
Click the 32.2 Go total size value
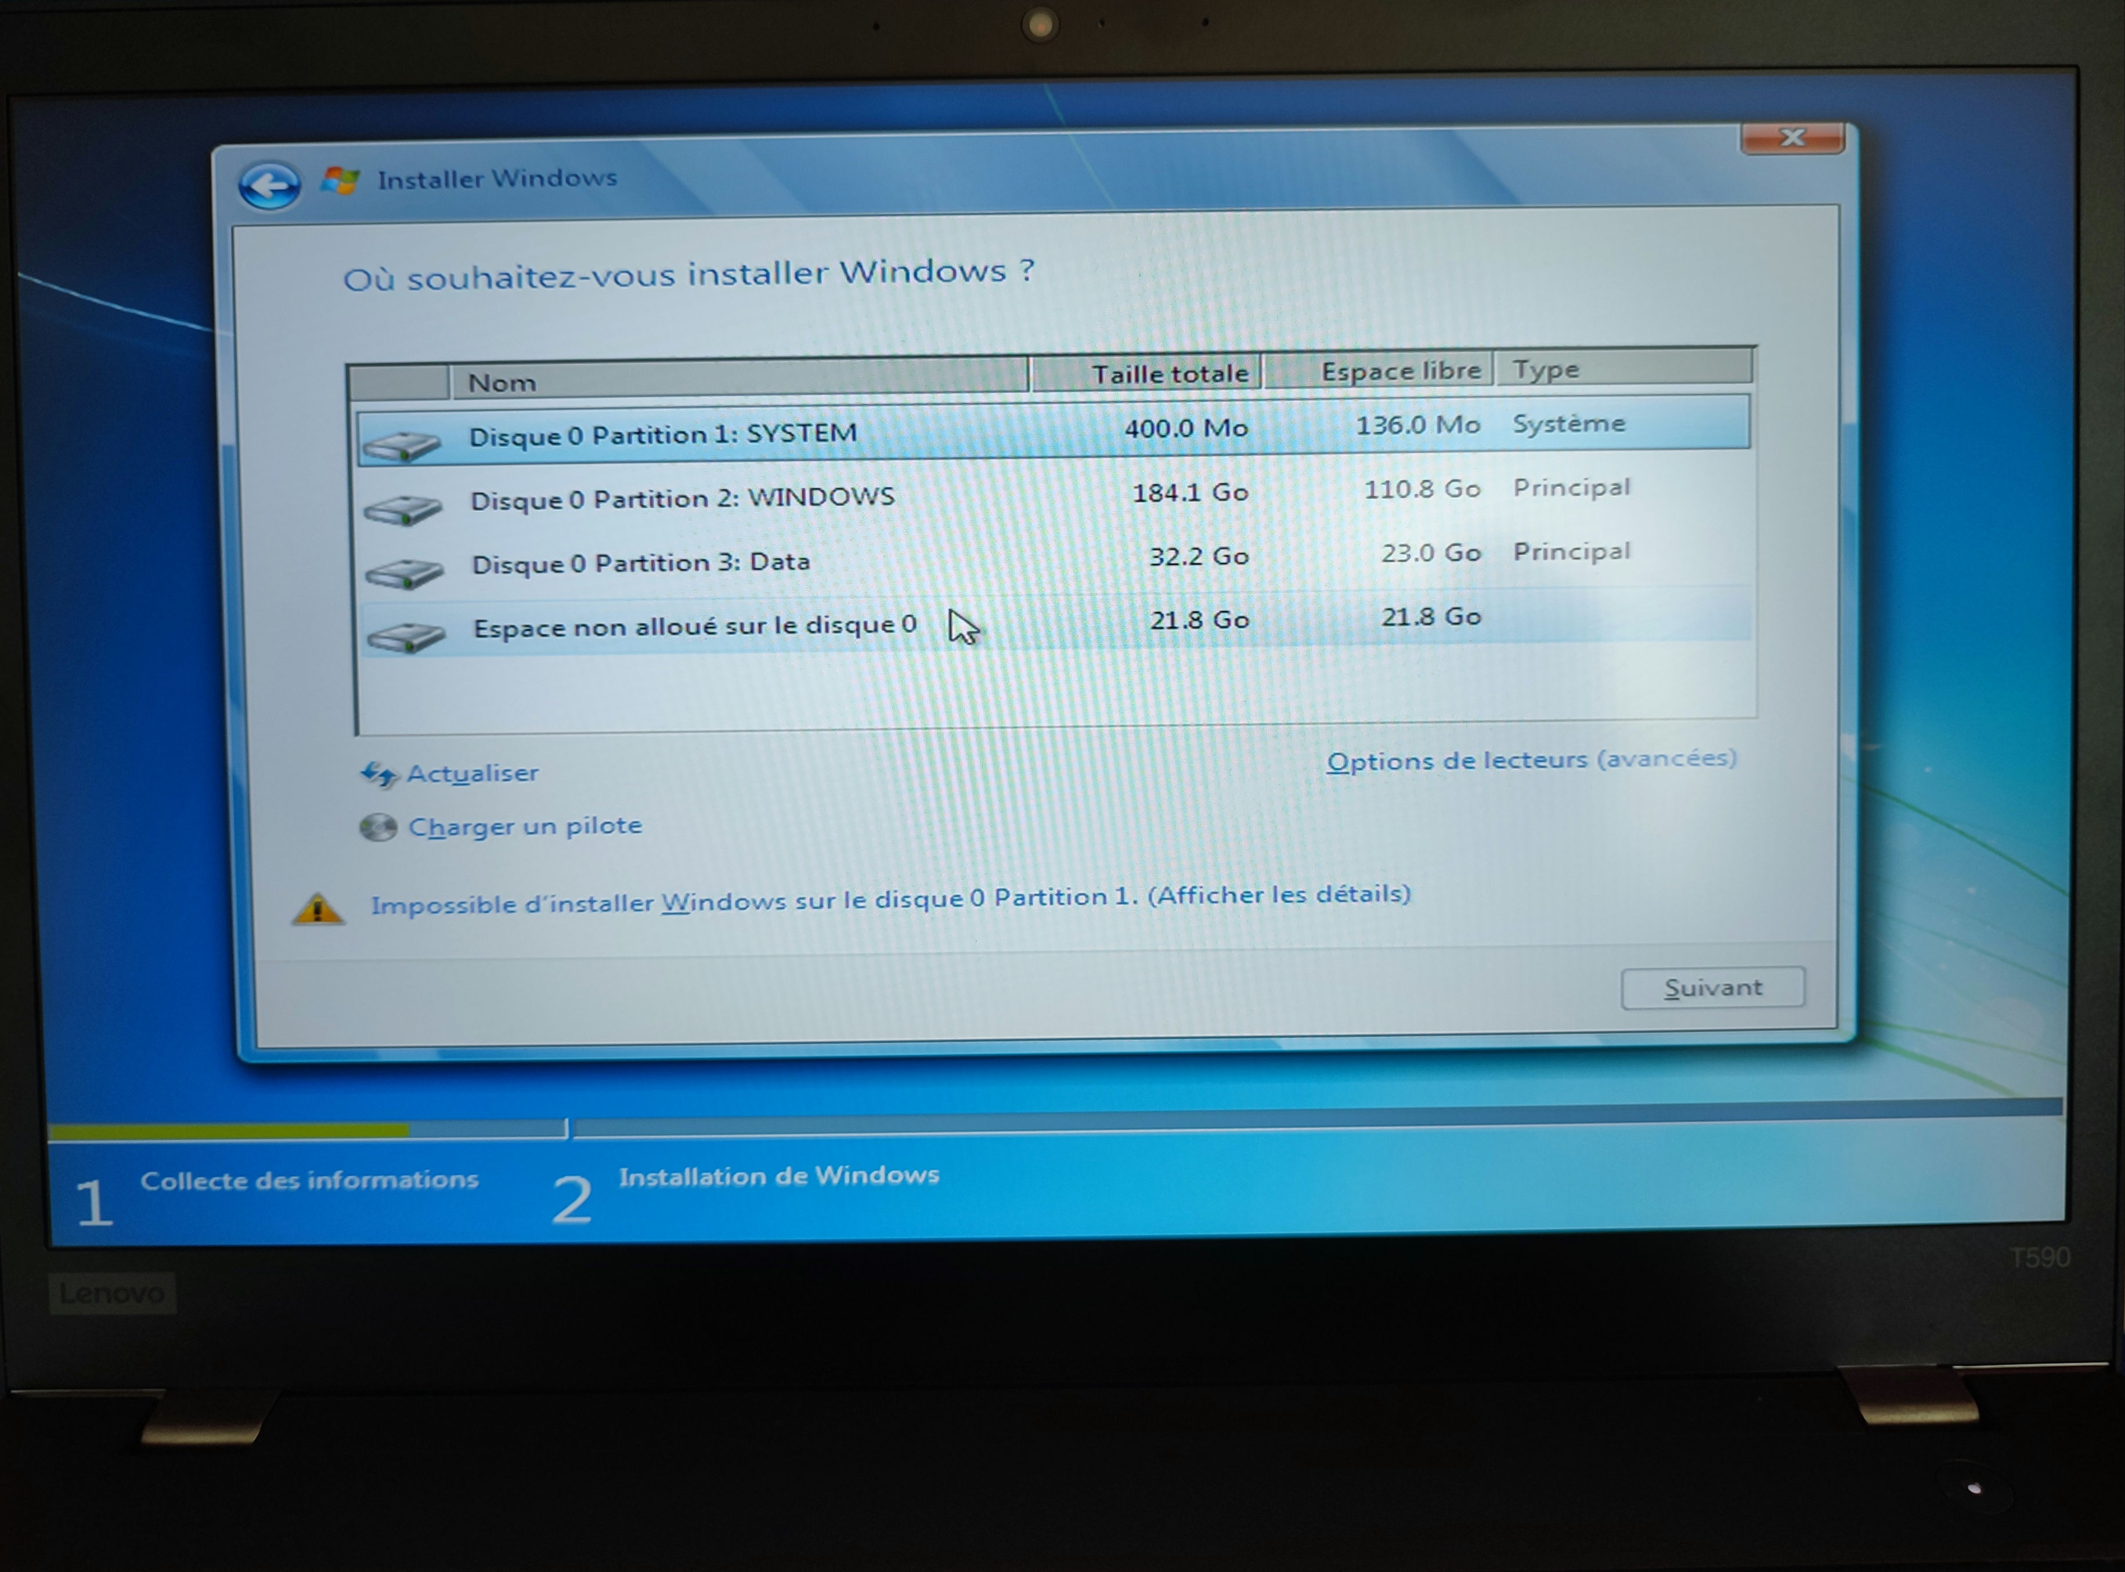tap(1199, 556)
